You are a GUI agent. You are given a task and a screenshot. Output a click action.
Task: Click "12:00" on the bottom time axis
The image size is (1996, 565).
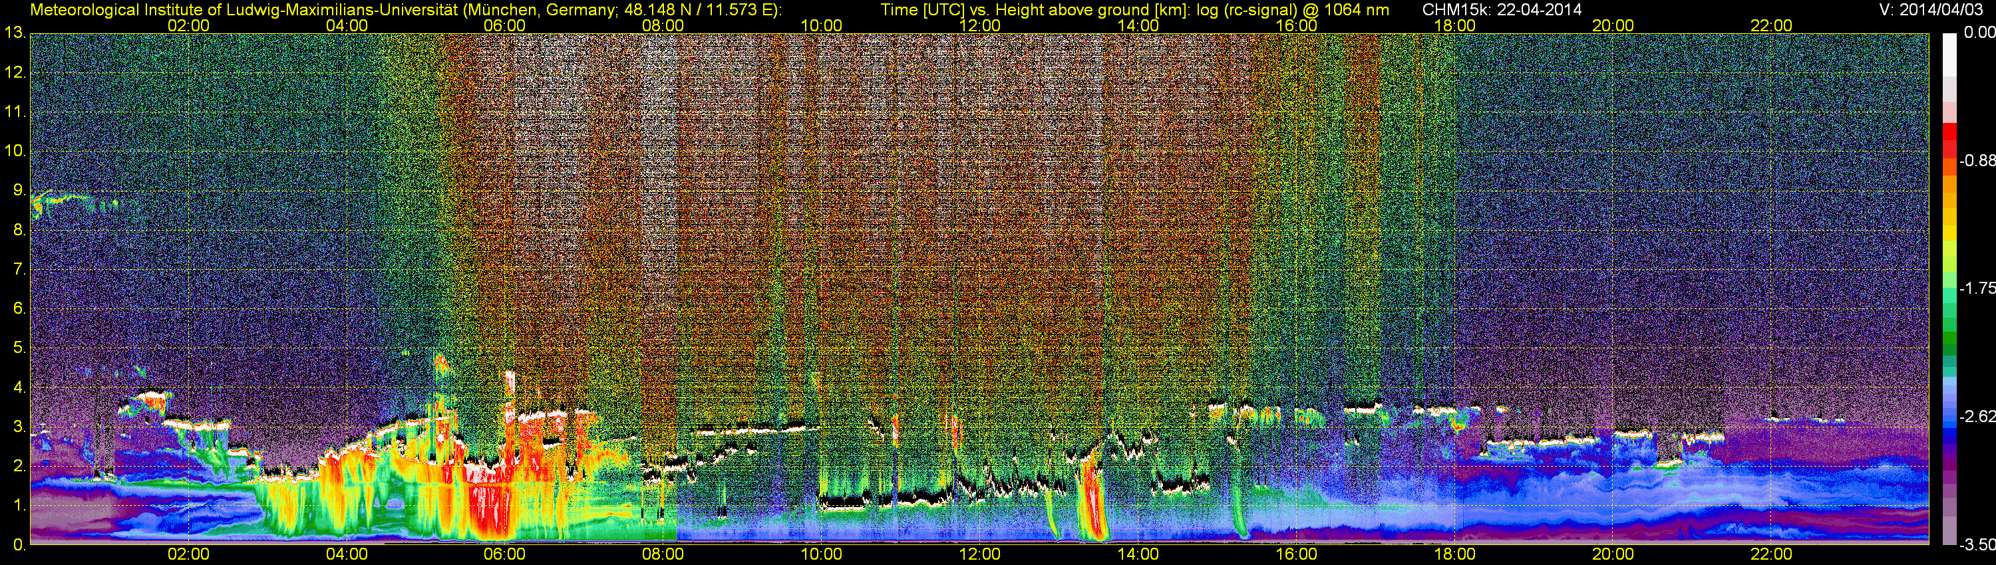tap(979, 554)
